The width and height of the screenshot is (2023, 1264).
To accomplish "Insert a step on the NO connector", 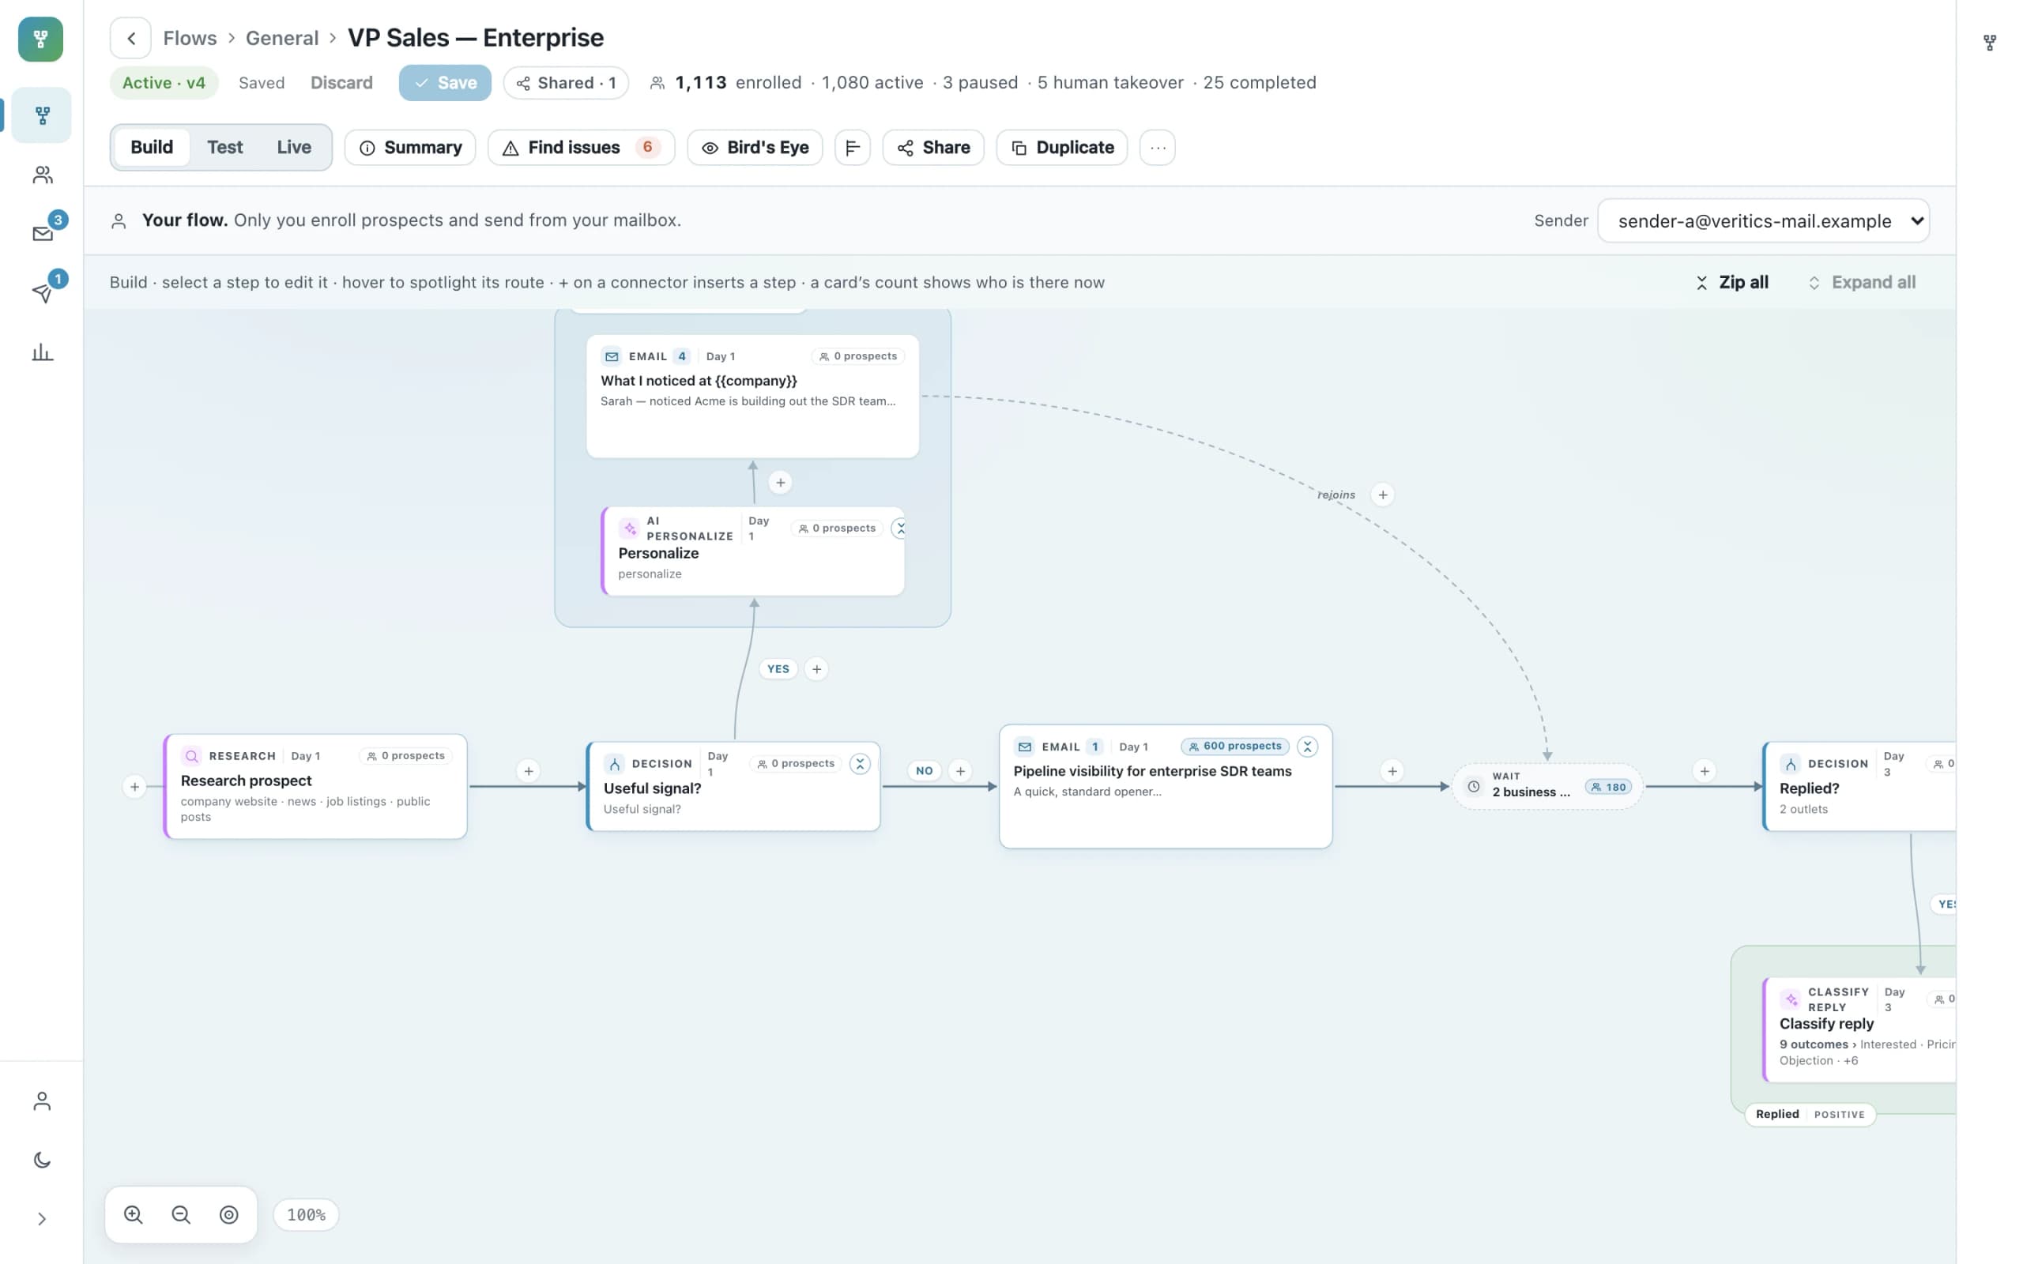I will tap(960, 771).
